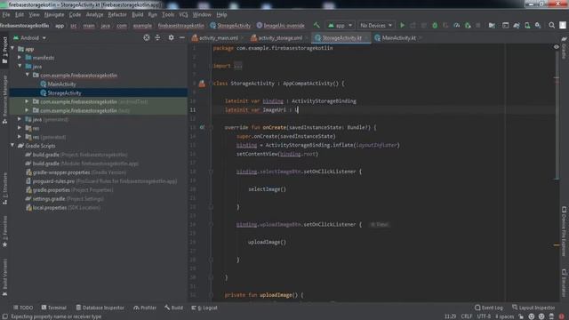The height and width of the screenshot is (320, 569).
Task: Expand the folded import statements
Action: [237, 66]
